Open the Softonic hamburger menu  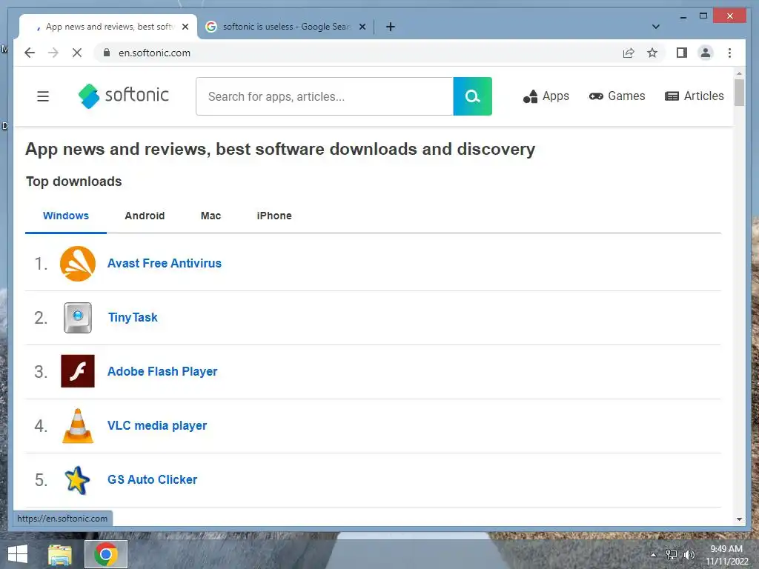pyautogui.click(x=43, y=96)
